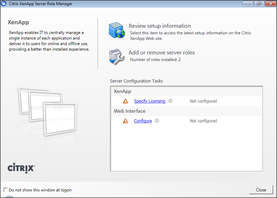Click info icon next to Specify Licensing
The width and height of the screenshot is (277, 198).
click(170, 101)
